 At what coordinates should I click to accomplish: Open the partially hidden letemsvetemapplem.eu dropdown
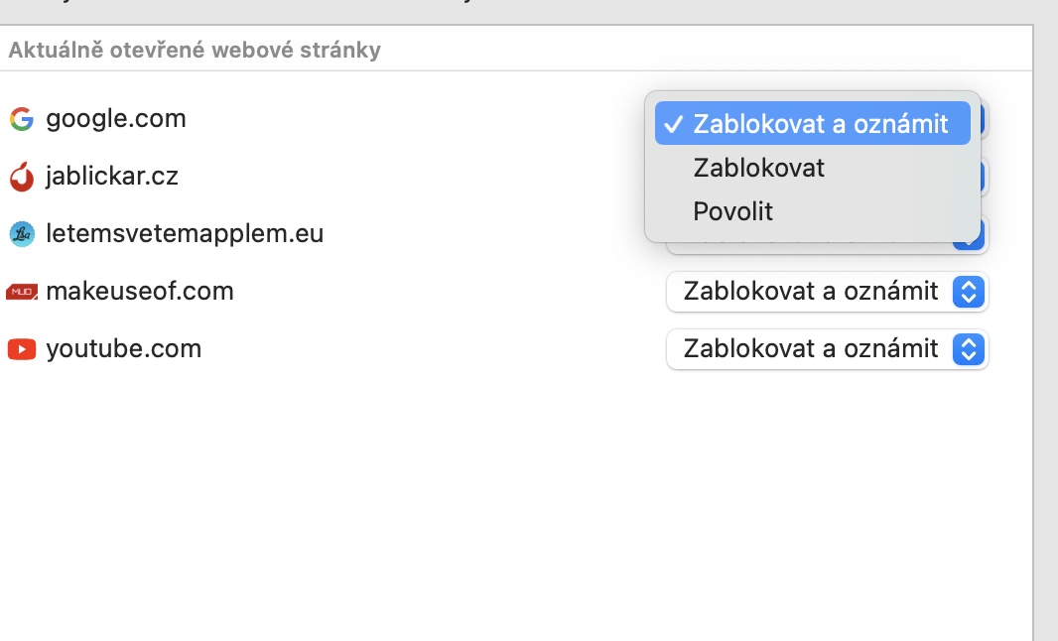click(x=970, y=241)
